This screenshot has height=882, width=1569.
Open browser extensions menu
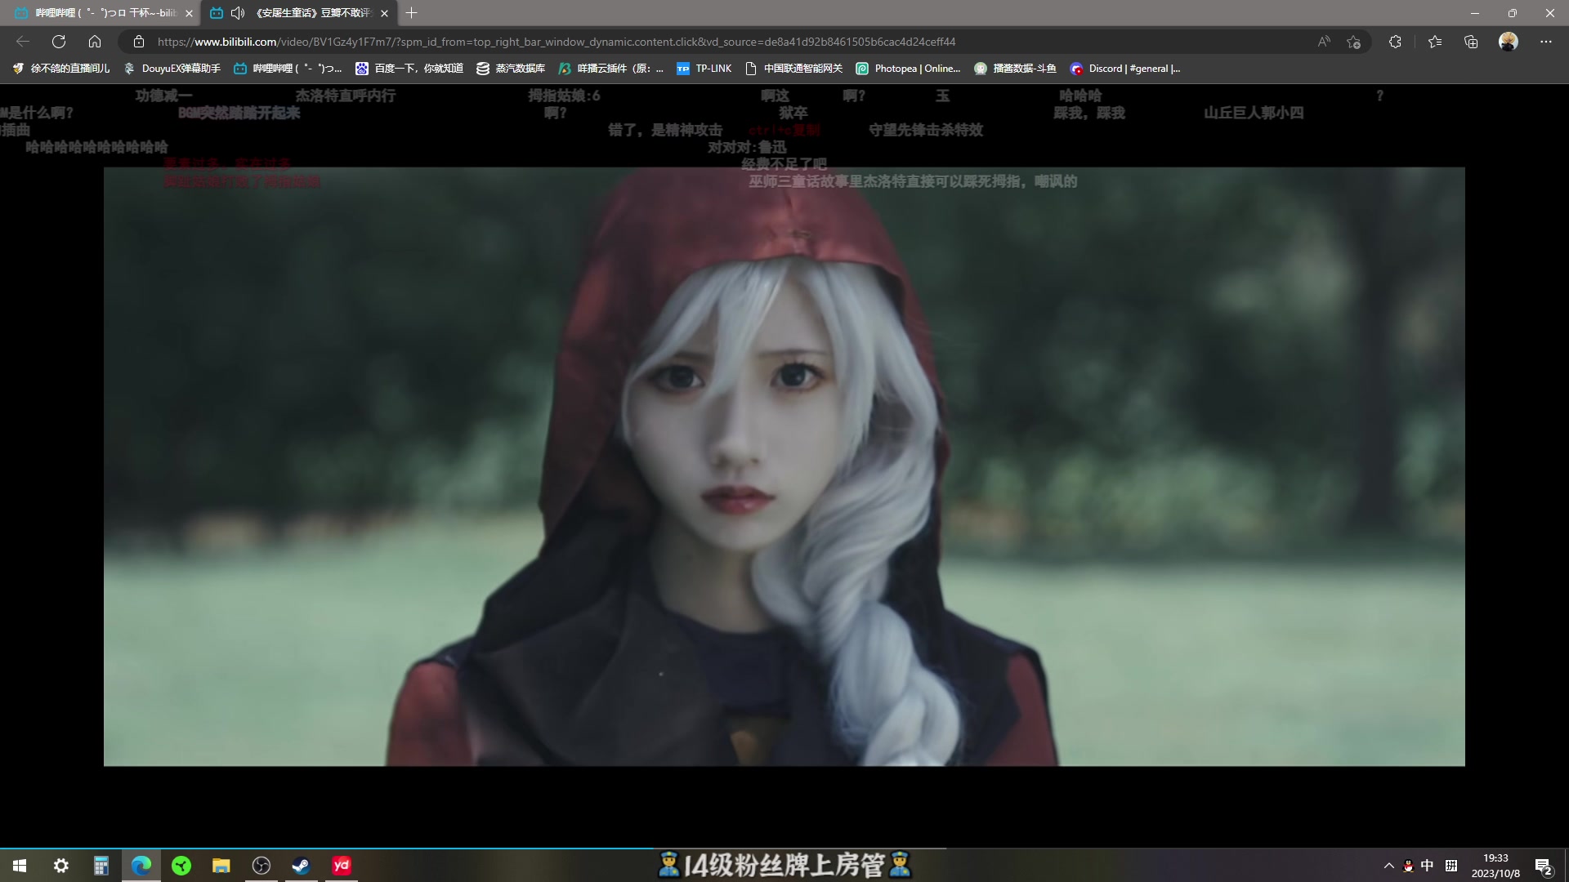pos(1395,42)
